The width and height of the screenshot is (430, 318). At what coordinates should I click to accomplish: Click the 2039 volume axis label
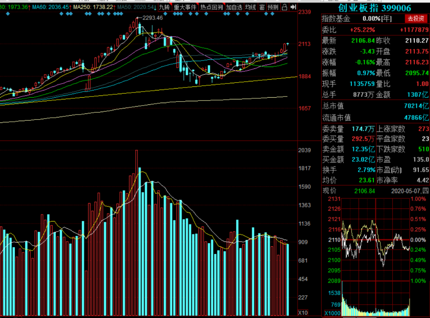[x=305, y=150]
